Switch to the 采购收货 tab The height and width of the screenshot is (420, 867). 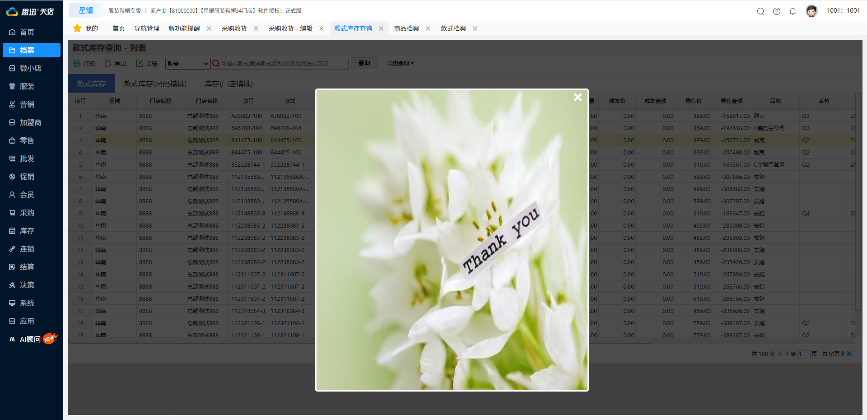(x=234, y=28)
